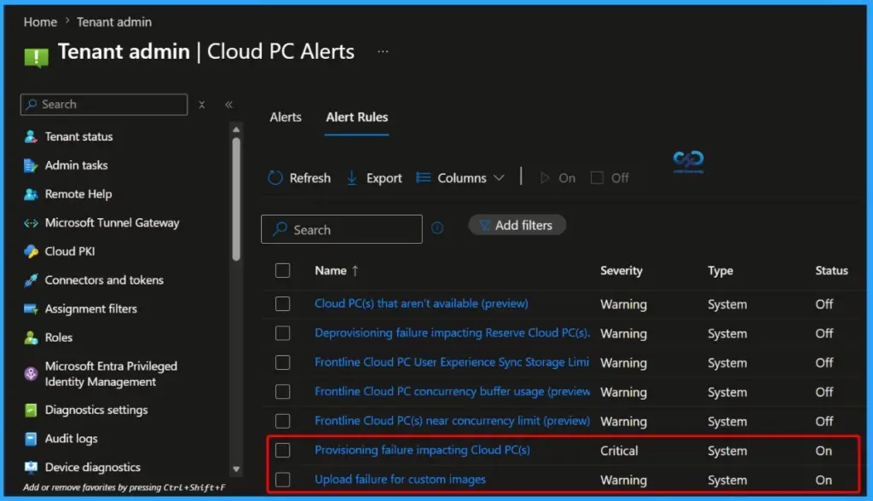The image size is (873, 501).
Task: Click the Off toolbar button
Action: (610, 177)
